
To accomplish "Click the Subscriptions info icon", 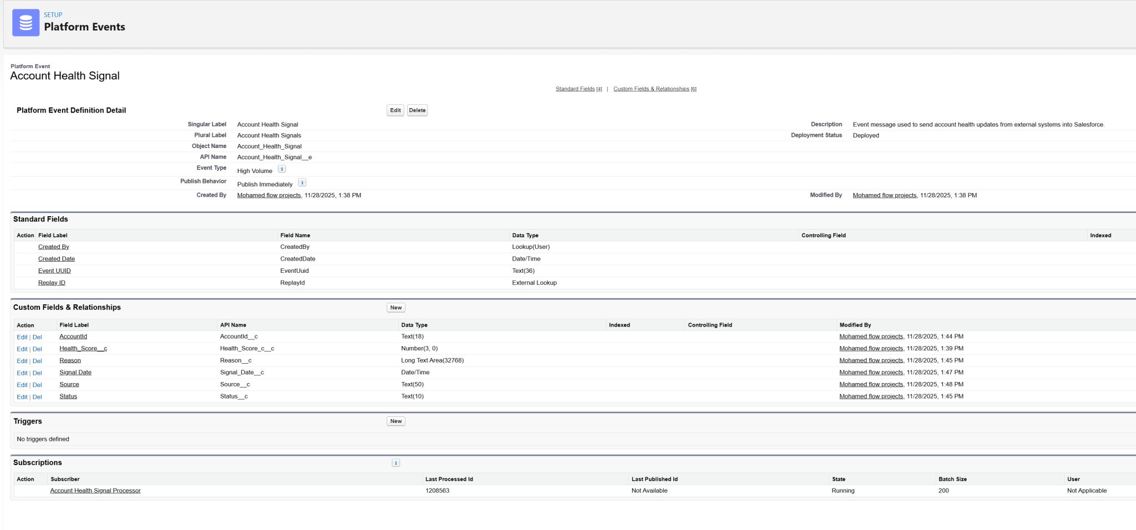I will (395, 463).
